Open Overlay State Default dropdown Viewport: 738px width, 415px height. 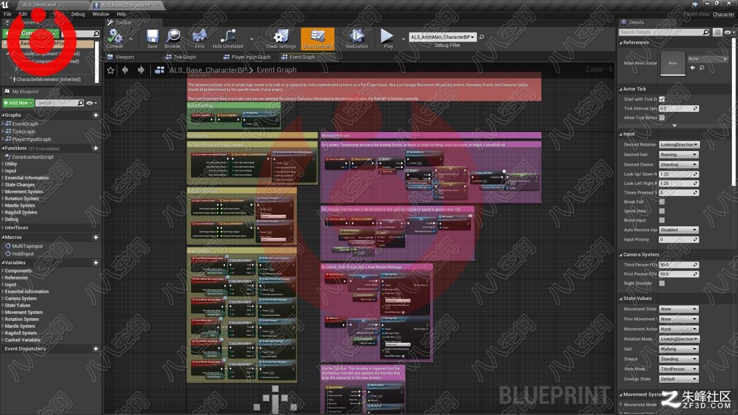679,379
